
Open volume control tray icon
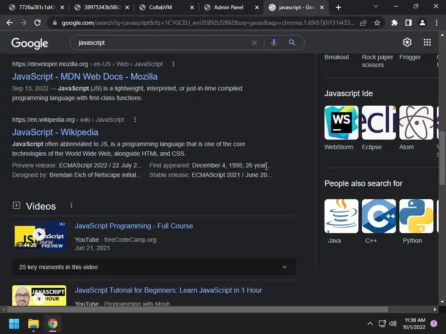click(393, 324)
